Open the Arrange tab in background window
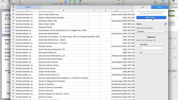178x100 pixels. [x=174, y=7]
